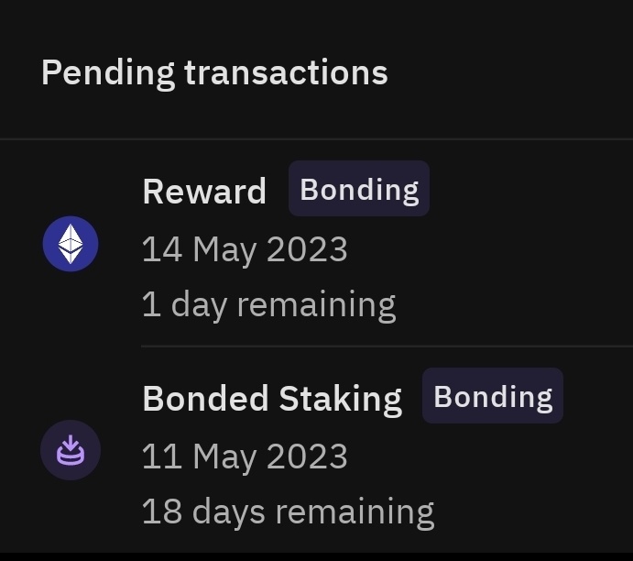Click the word 'Bonded' in Bonded Staking
The width and height of the screenshot is (633, 561).
[x=206, y=399]
